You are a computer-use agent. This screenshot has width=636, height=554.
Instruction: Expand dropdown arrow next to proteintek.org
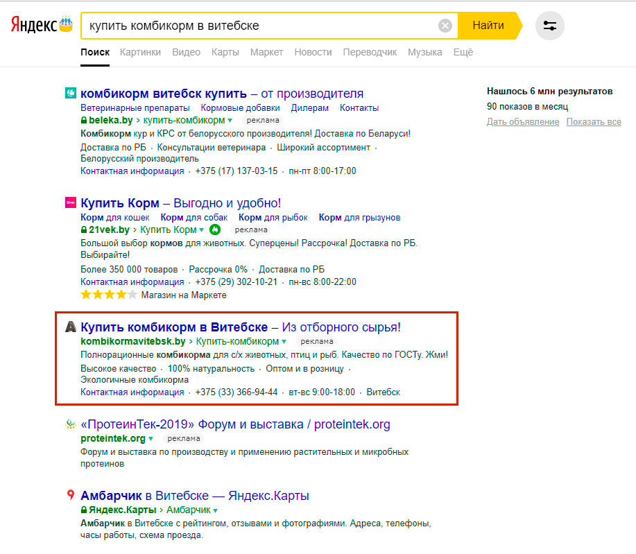coord(151,439)
